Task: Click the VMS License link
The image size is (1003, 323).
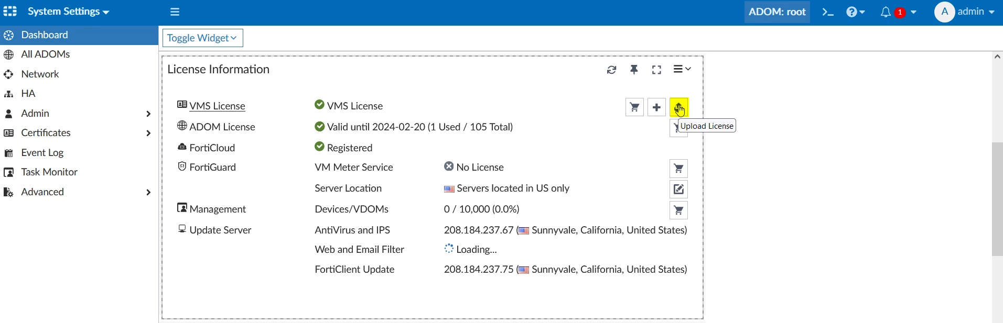Action: coord(218,106)
